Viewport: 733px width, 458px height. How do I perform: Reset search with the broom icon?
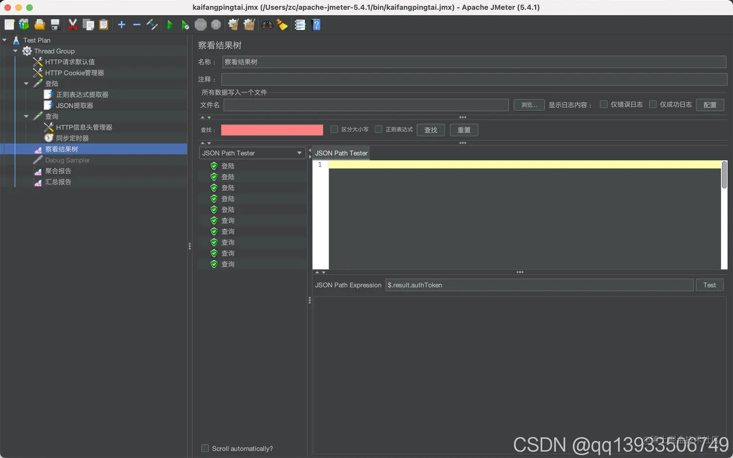282,25
